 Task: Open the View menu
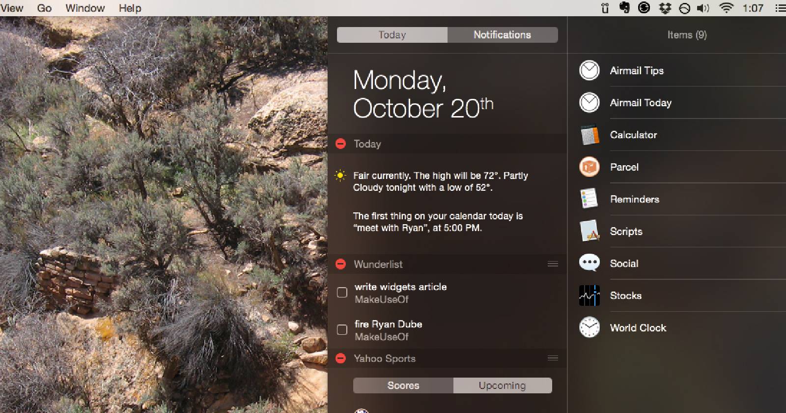tap(12, 8)
